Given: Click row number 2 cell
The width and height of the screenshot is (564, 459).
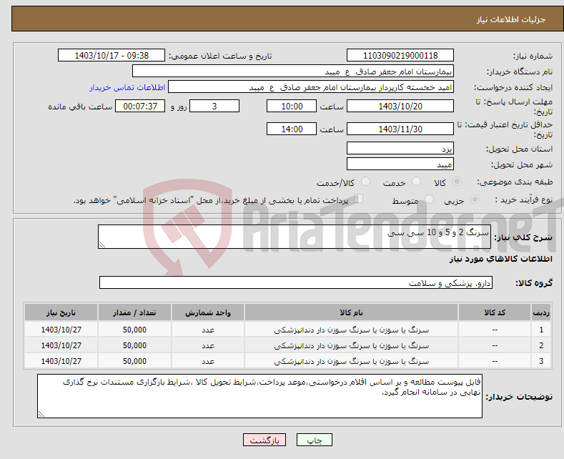Looking at the screenshot, I should pos(541,346).
